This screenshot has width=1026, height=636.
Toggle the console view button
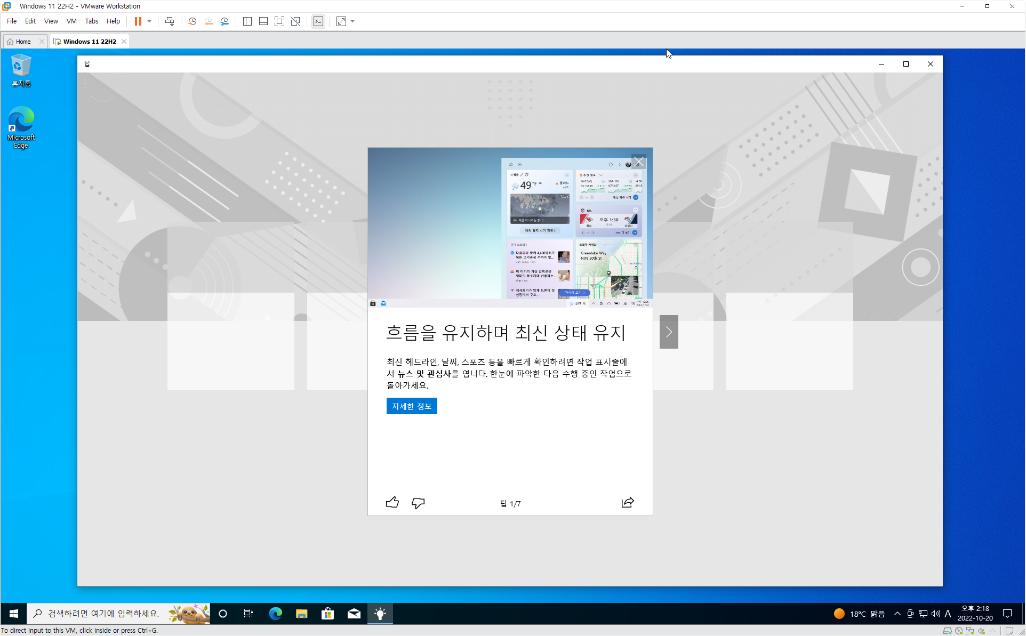pyautogui.click(x=318, y=21)
